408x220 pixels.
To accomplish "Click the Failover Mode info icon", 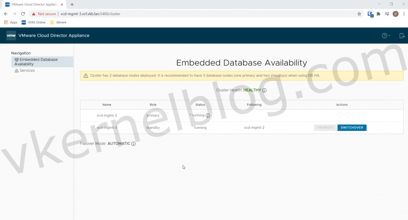I will pyautogui.click(x=133, y=144).
